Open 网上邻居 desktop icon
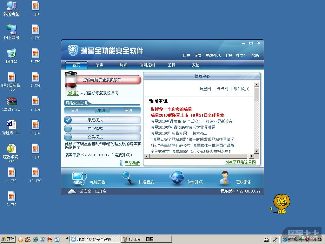This screenshot has width=325, height=244. point(12,32)
